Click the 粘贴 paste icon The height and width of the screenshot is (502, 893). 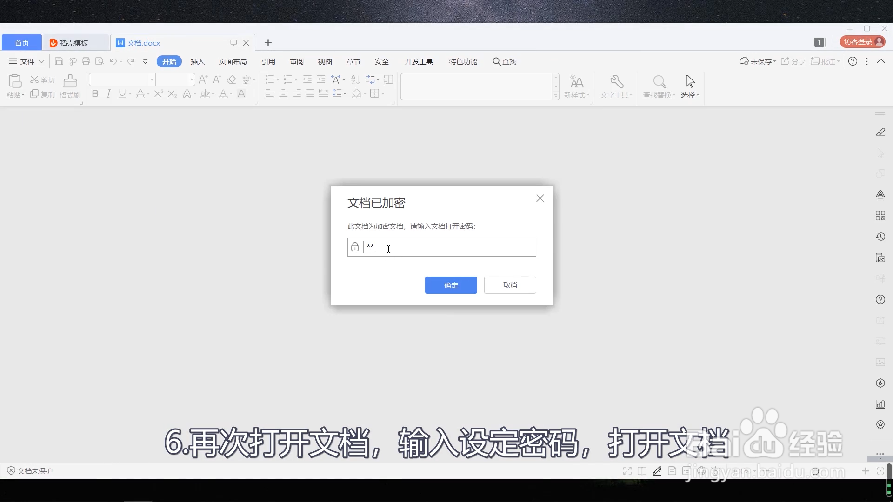point(15,81)
